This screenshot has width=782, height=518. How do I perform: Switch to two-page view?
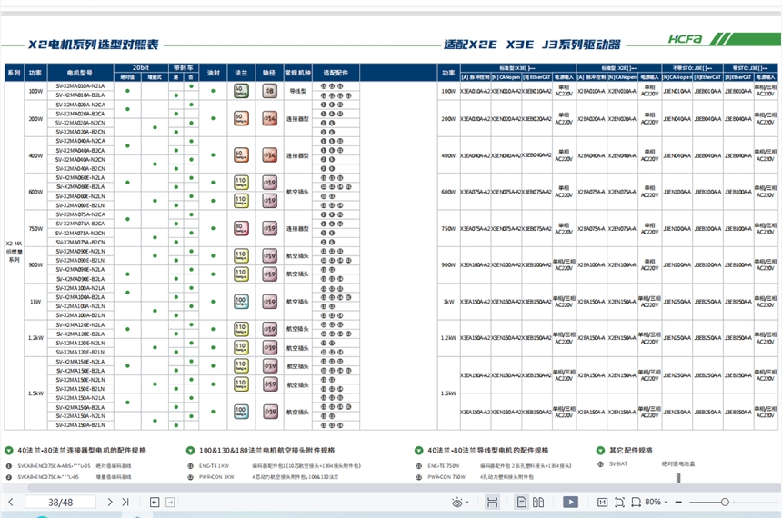(x=538, y=502)
